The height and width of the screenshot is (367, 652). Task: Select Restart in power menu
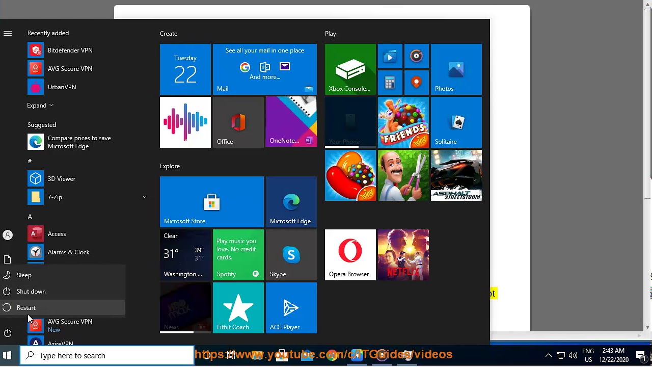(62, 308)
